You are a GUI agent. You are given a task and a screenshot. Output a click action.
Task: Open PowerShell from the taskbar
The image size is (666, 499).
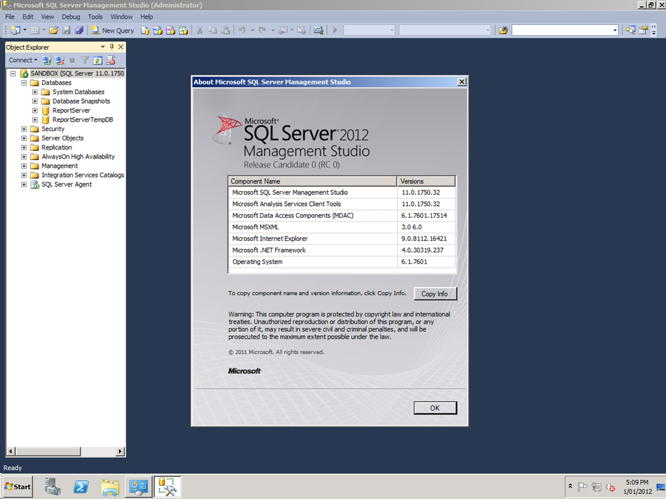[x=81, y=487]
